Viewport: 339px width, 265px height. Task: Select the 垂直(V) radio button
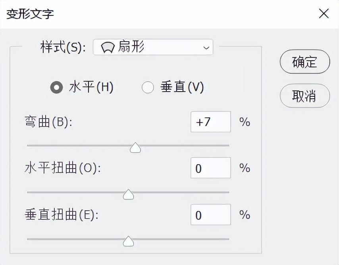[148, 87]
